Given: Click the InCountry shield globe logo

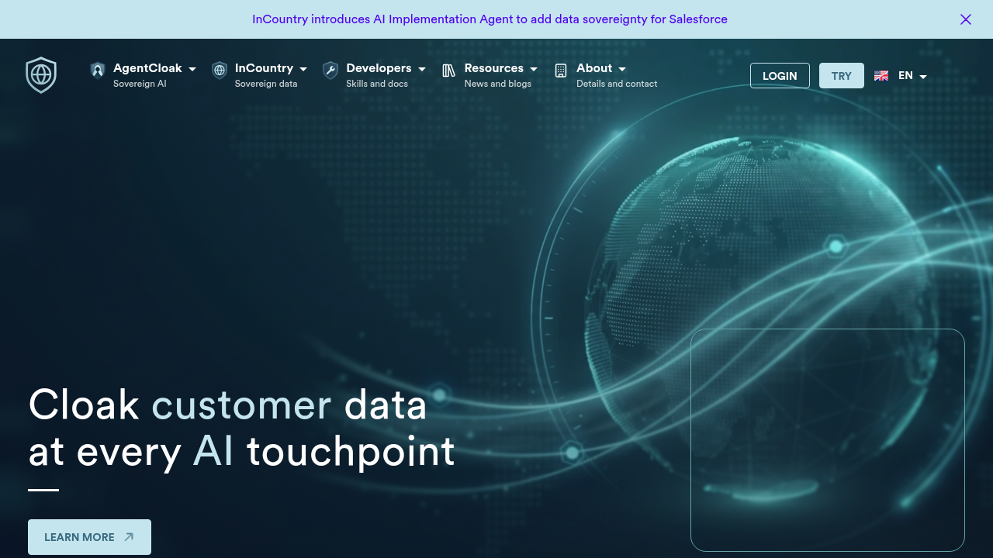Looking at the screenshot, I should pyautogui.click(x=41, y=75).
